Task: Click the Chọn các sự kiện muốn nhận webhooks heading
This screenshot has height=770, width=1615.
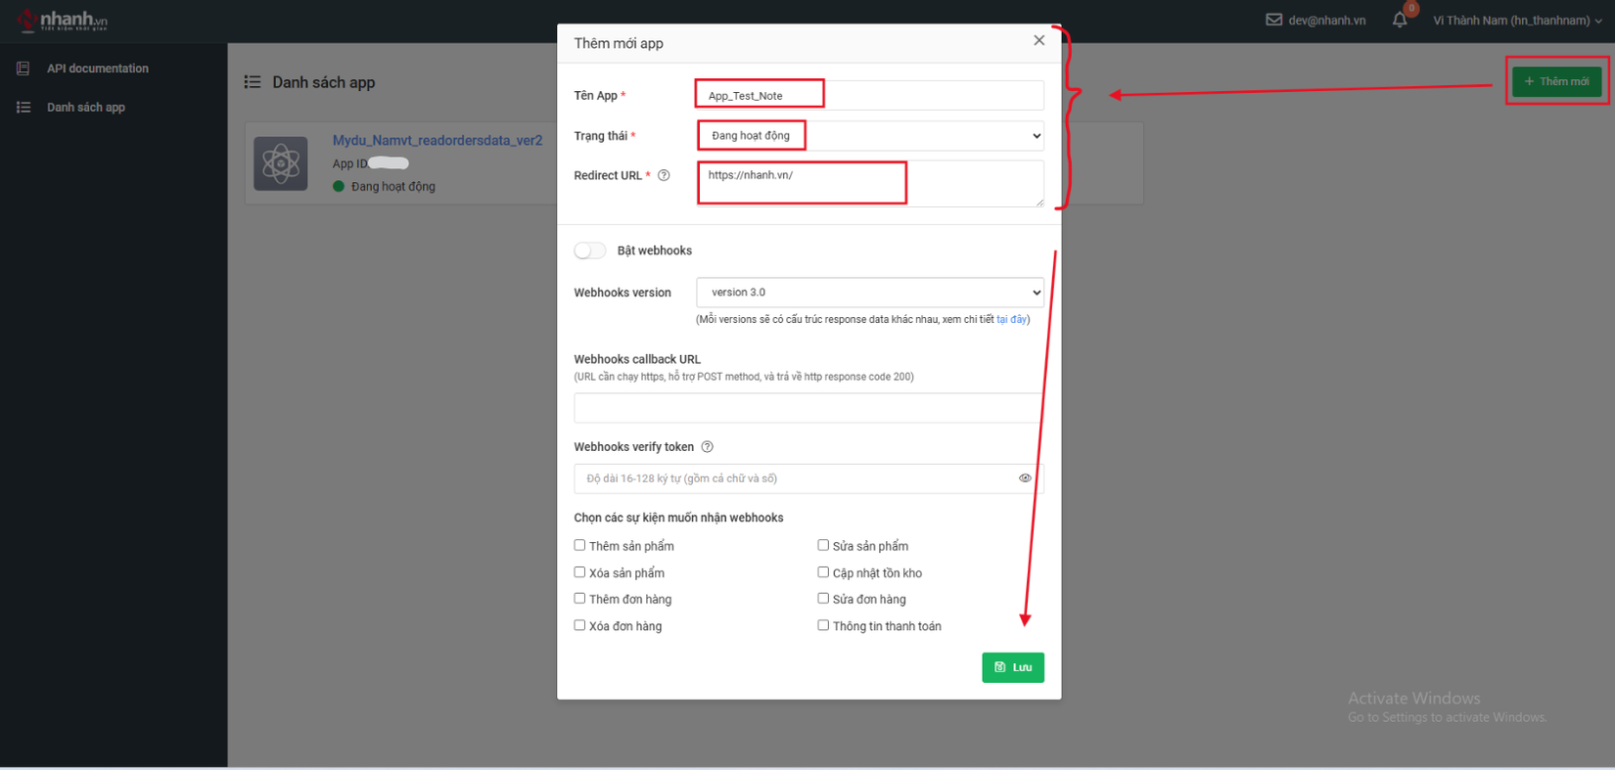Action: pos(678,518)
